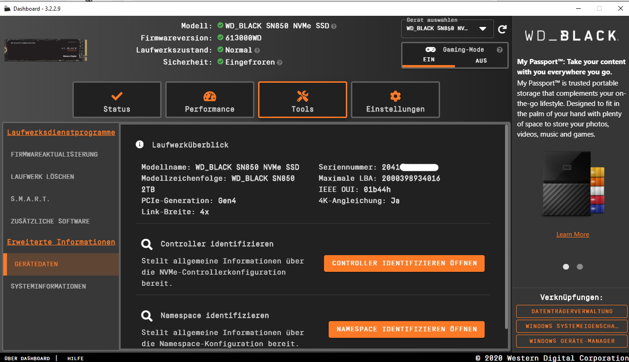The image size is (629, 362).
Task: Click help icon next to Modell
Action: 334,26
